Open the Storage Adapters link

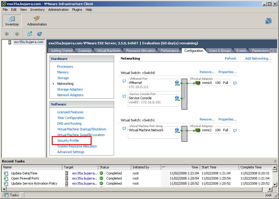(70, 89)
